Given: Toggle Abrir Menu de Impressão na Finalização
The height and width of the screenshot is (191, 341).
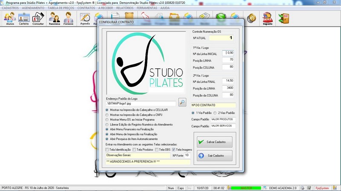Looking at the screenshot, I should [107, 134].
